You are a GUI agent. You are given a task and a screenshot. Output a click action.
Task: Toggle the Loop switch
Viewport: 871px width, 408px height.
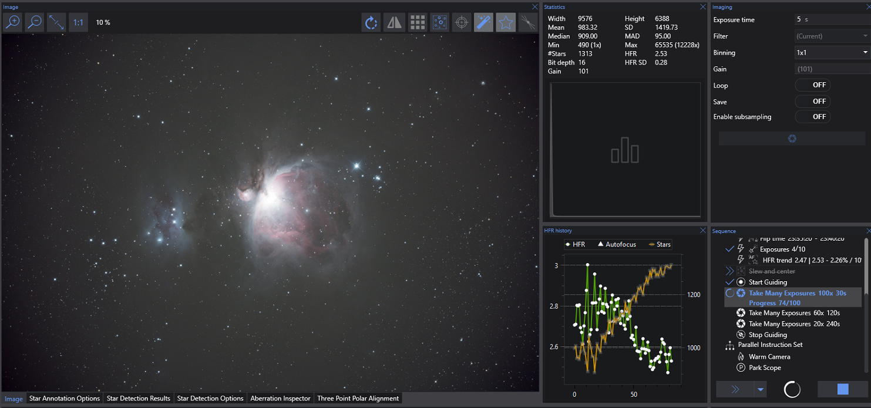tap(813, 85)
